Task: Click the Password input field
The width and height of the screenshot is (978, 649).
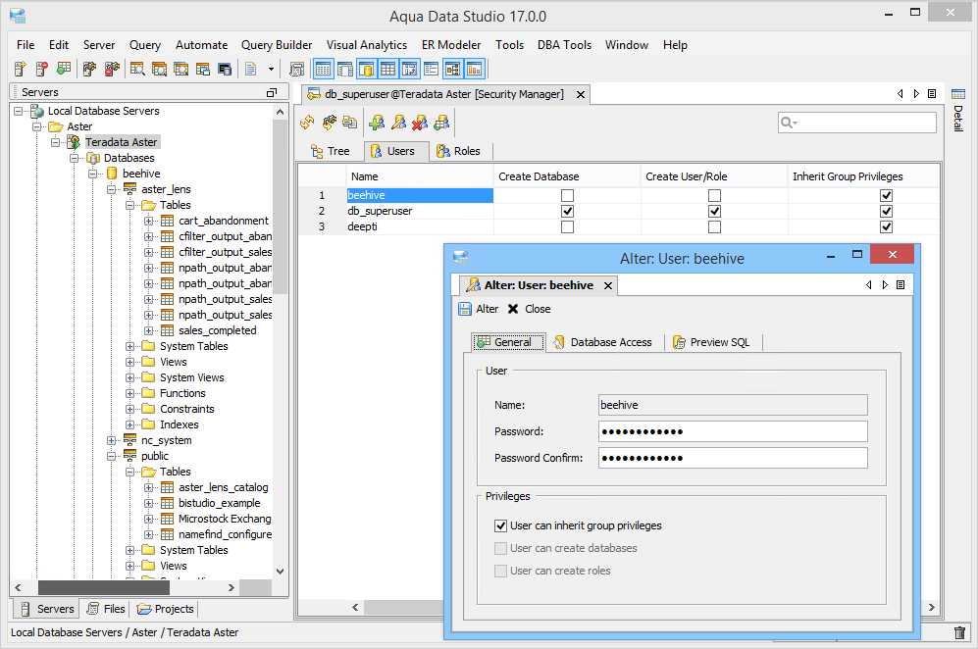Action: point(733,431)
